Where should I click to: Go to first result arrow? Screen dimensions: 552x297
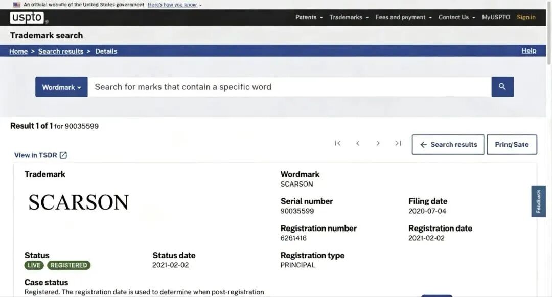click(338, 143)
